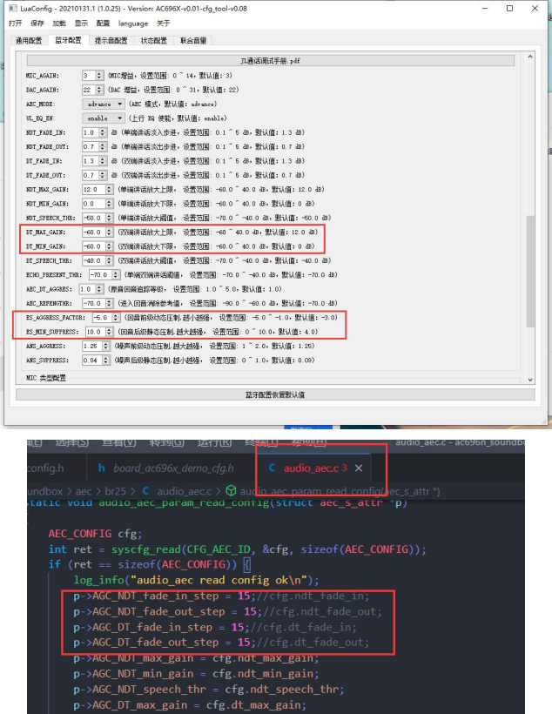Switch to the 提示音配置 tab
The height and width of the screenshot is (714, 552).
[111, 41]
